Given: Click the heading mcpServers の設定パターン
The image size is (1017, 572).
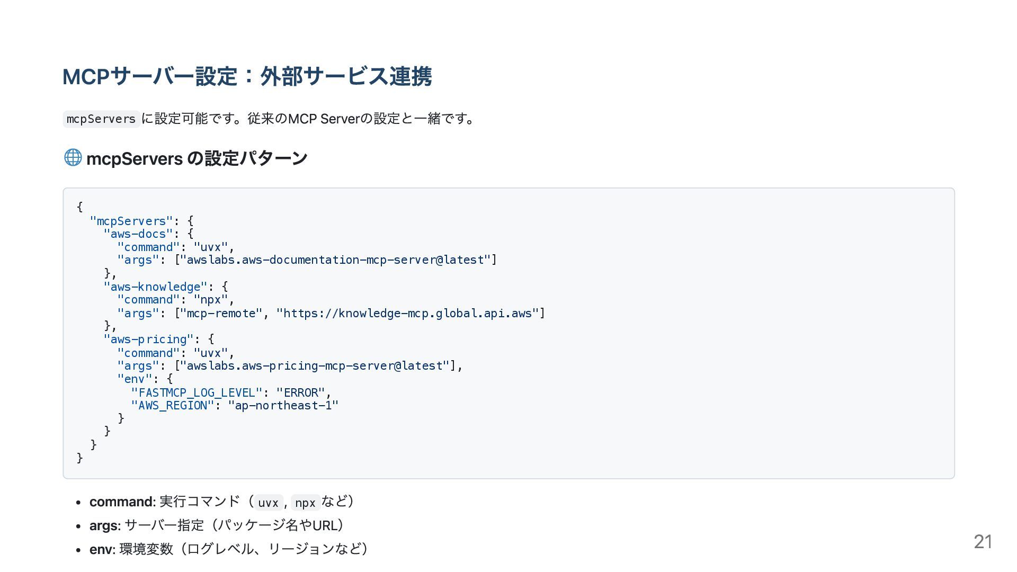Looking at the screenshot, I should pos(197,158).
